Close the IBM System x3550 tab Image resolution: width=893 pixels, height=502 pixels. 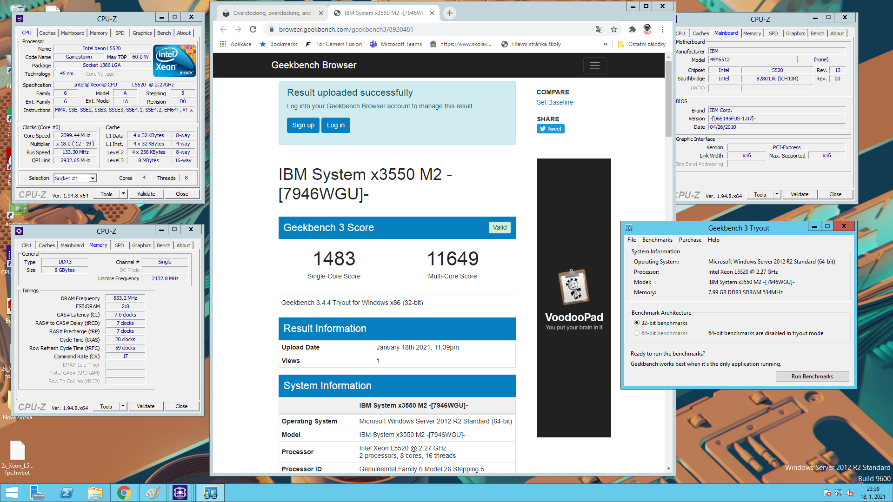click(432, 13)
